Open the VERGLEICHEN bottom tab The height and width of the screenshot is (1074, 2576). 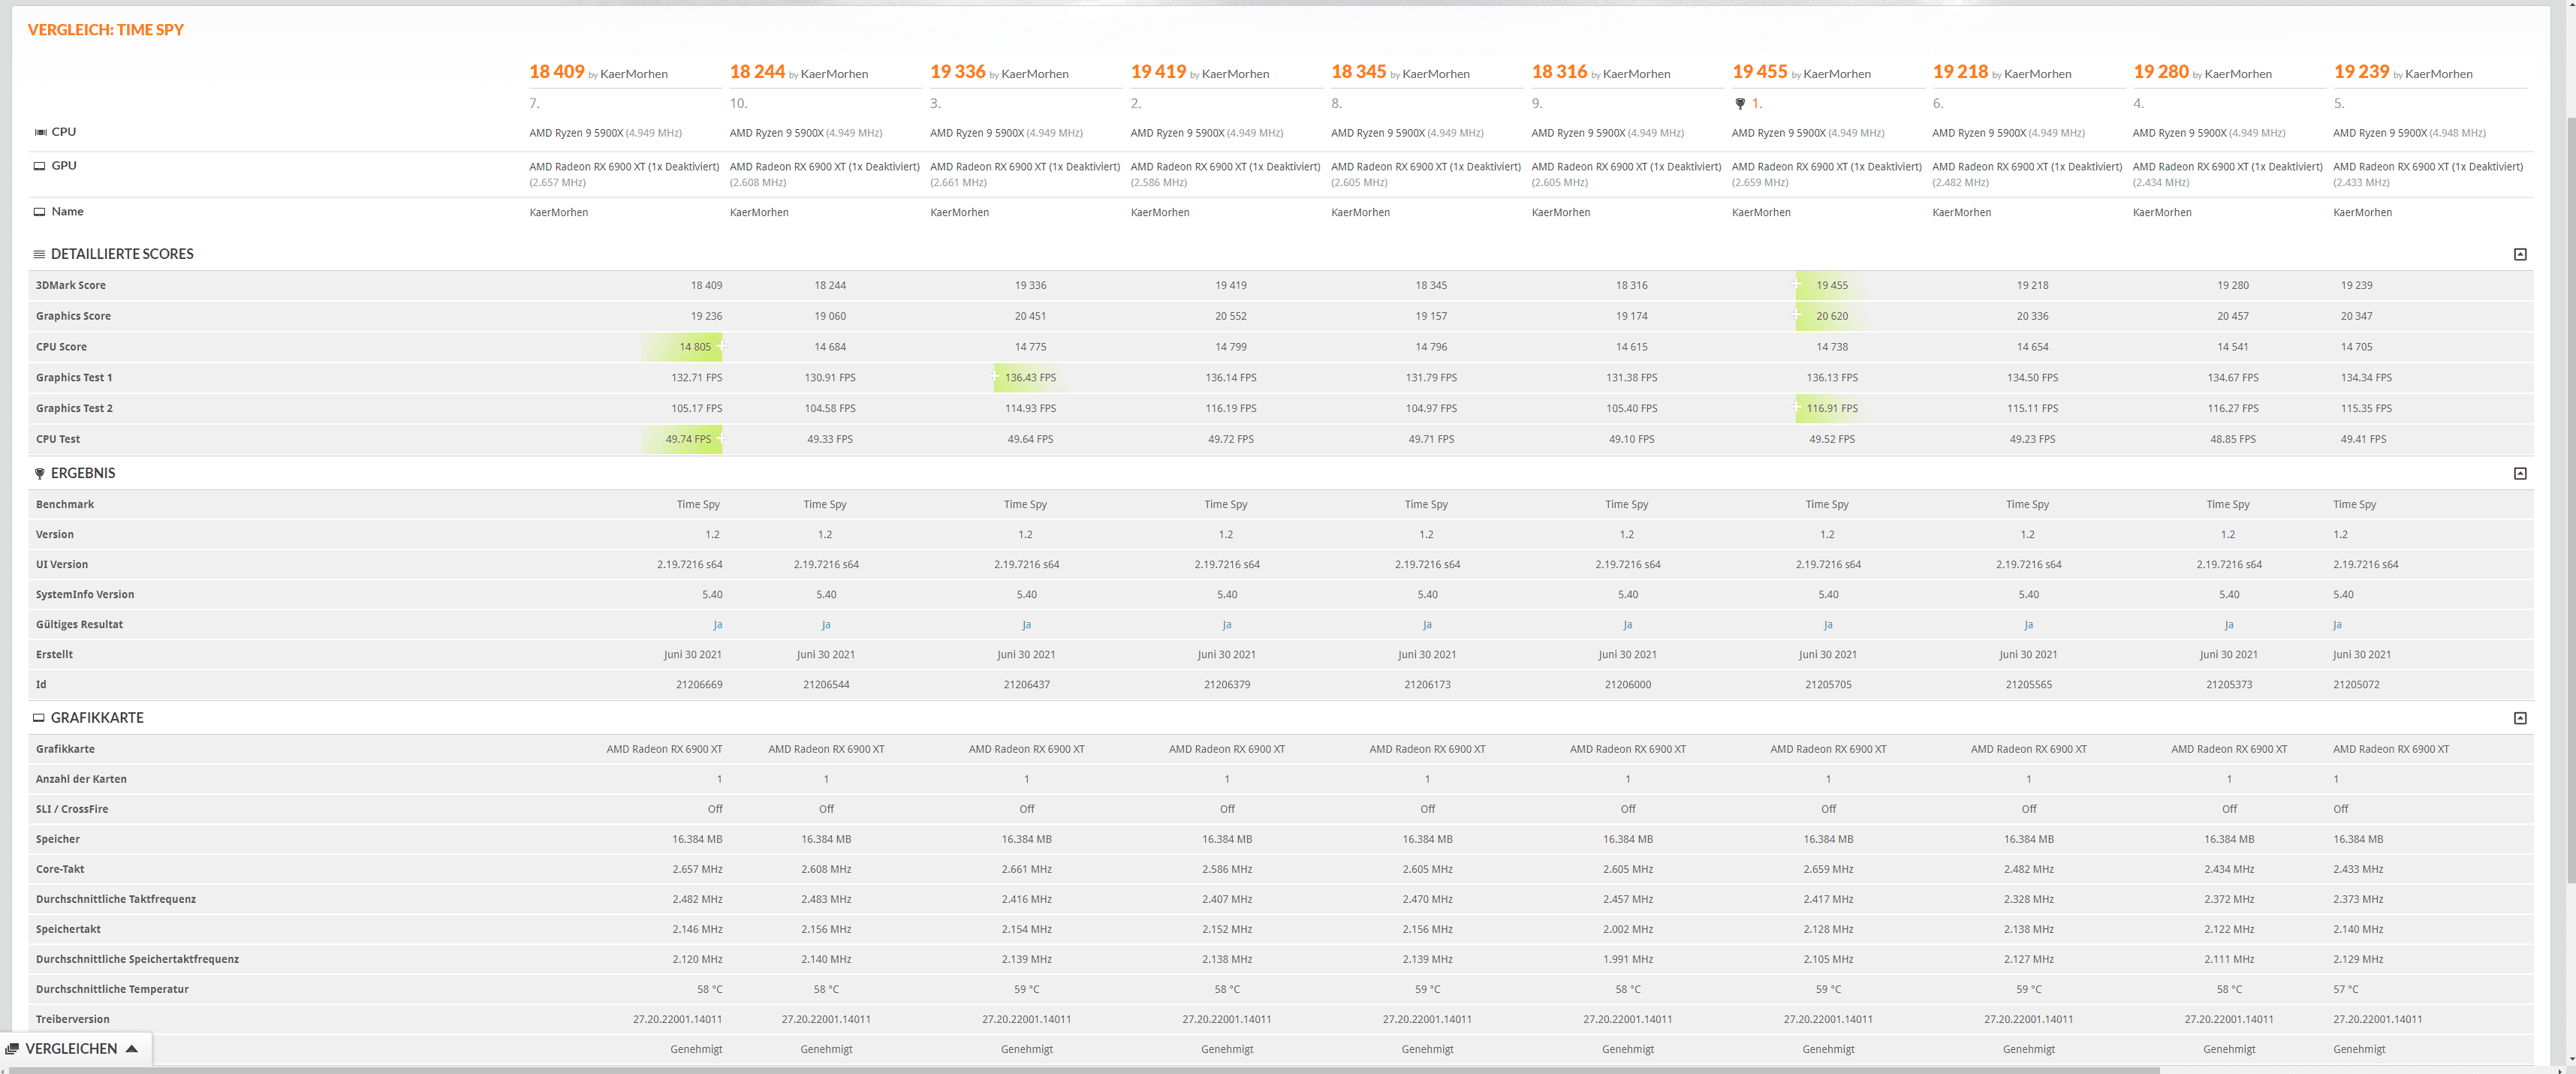pos(76,1049)
